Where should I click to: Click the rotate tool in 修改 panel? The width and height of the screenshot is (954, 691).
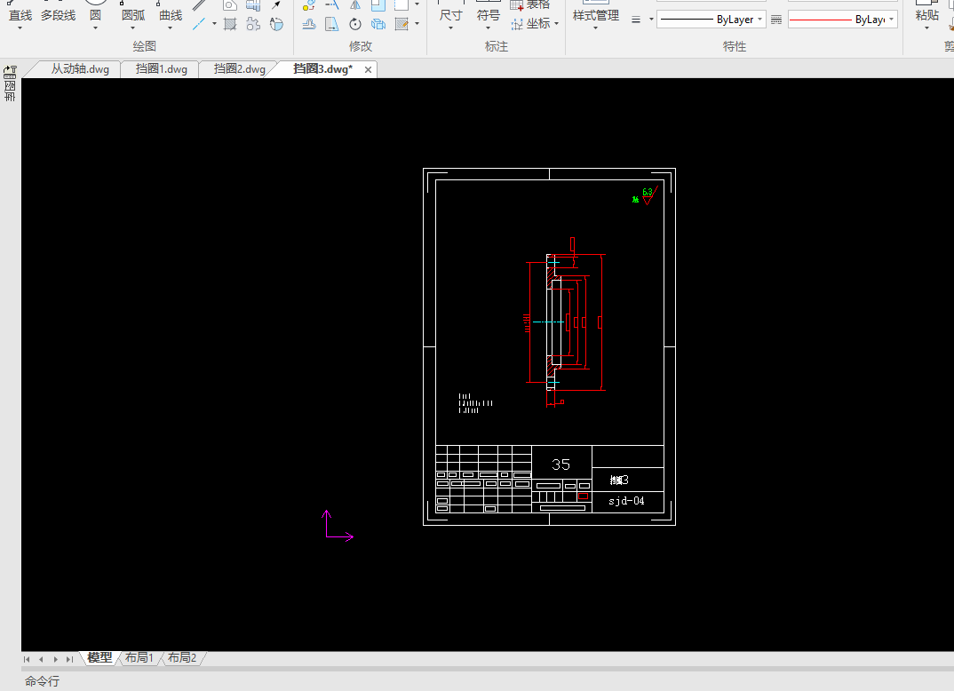[x=355, y=24]
